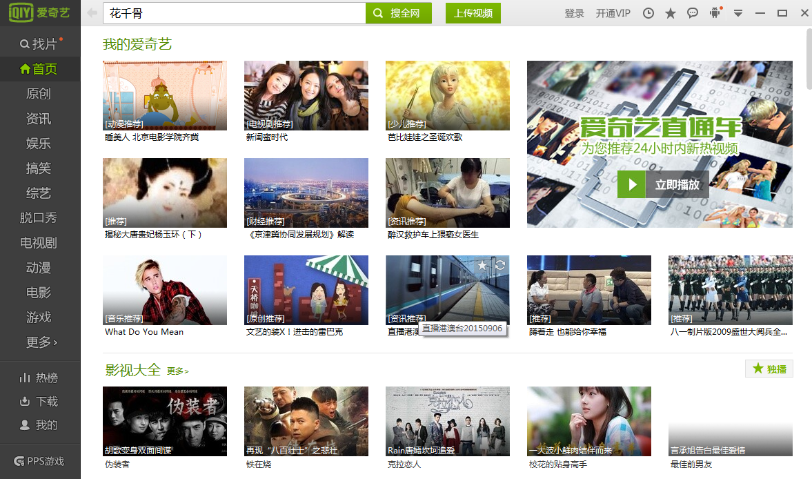Click the page vertical scrollbar thumb

[x=809, y=58]
